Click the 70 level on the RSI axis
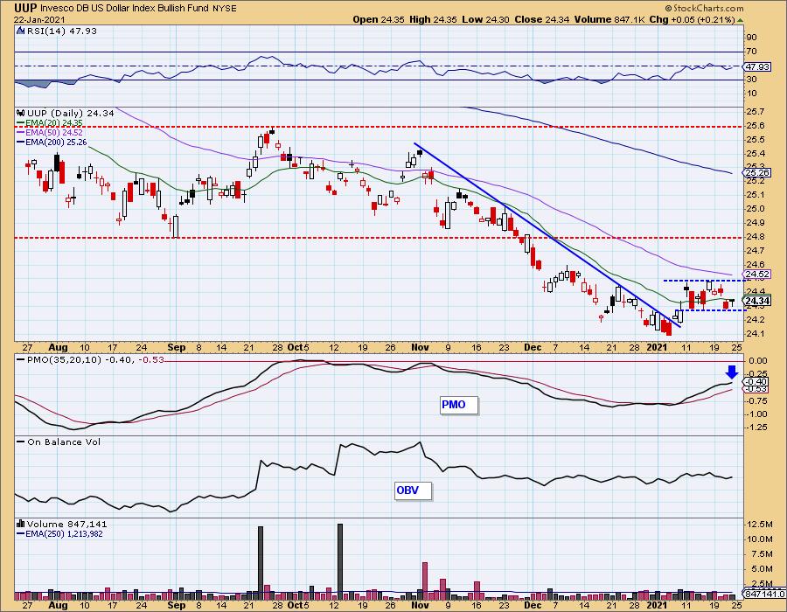This screenshot has width=787, height=612. point(751,52)
